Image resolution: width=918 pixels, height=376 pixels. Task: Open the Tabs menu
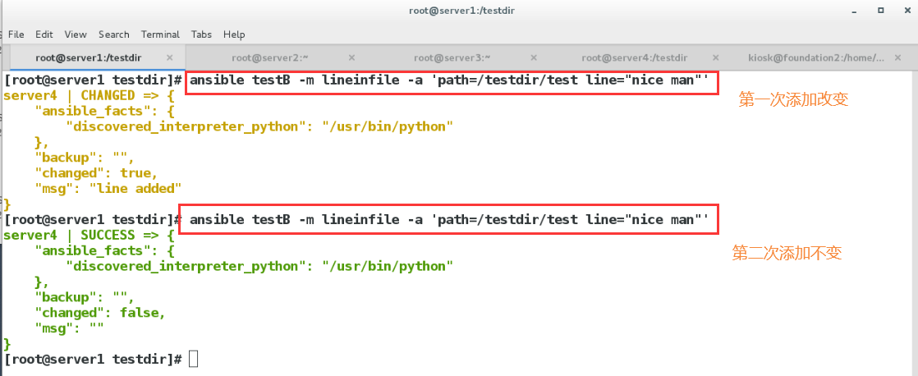click(201, 34)
